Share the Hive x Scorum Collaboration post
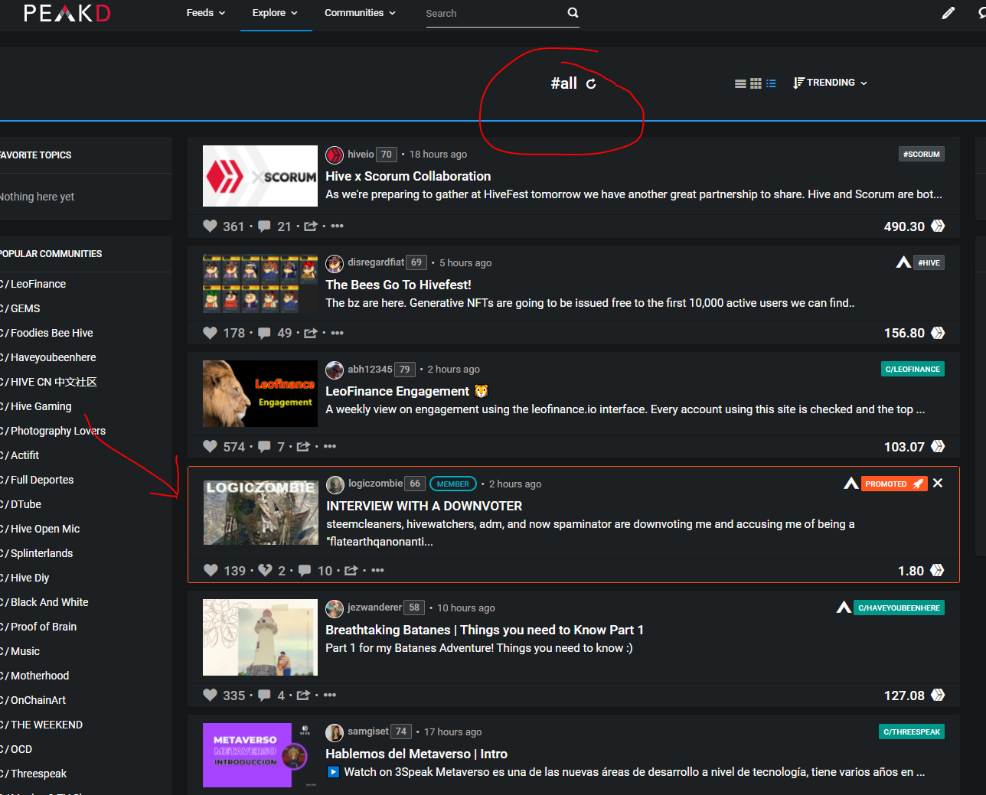The image size is (986, 795). click(310, 226)
